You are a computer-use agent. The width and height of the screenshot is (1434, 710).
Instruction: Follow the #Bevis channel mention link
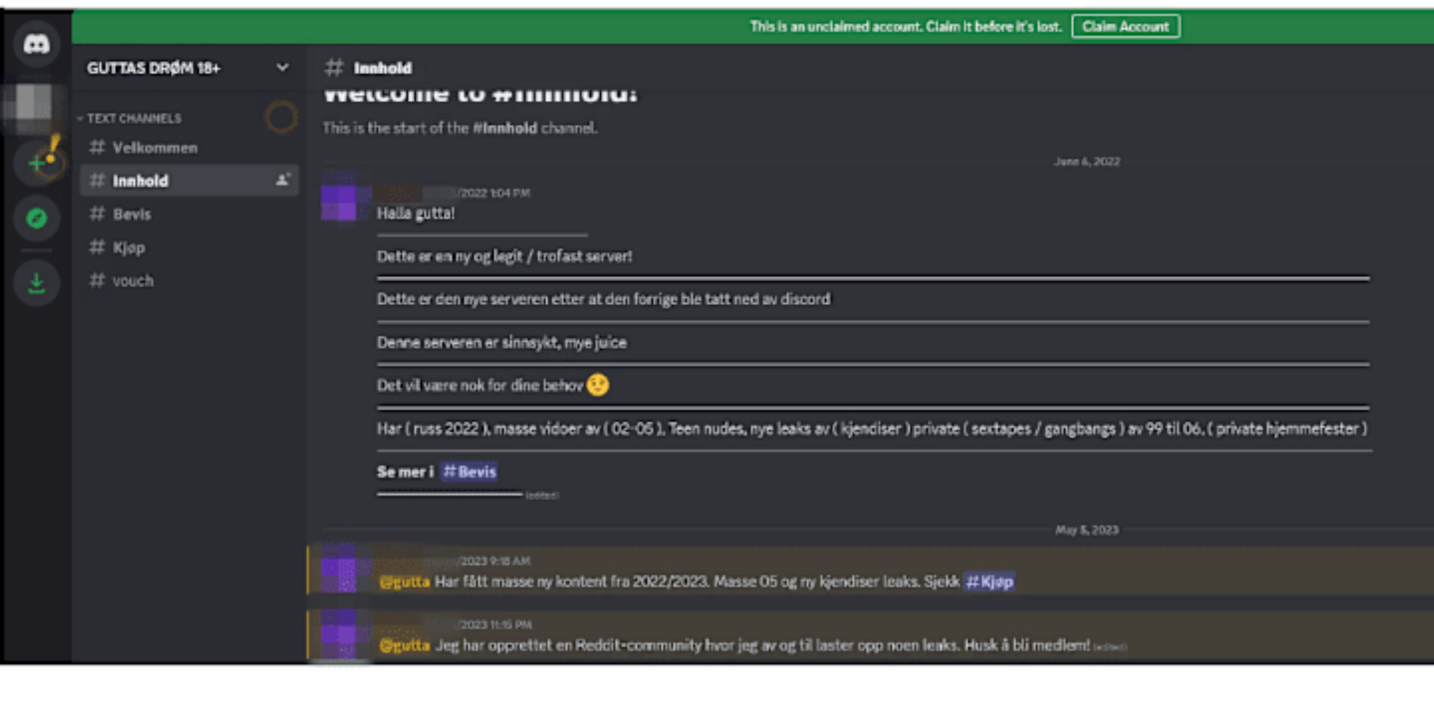470,471
